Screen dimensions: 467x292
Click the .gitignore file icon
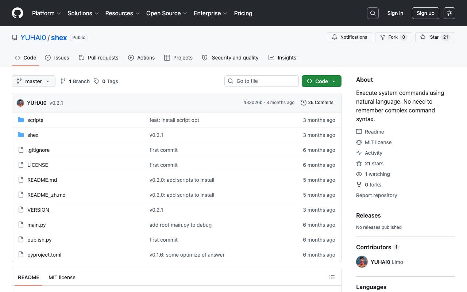point(21,150)
